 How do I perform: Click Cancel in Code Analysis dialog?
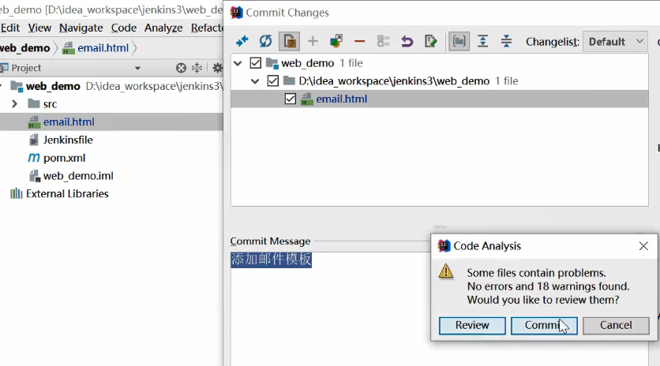616,326
